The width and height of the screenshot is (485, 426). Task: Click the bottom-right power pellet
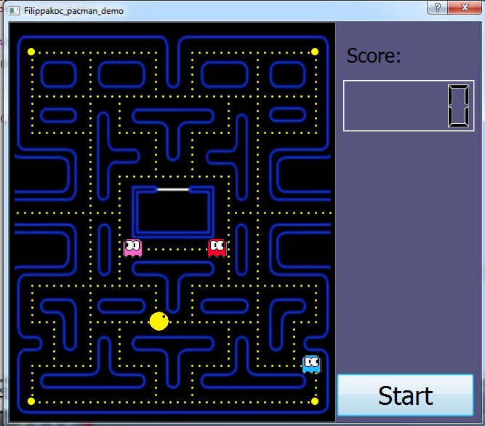pyautogui.click(x=315, y=401)
